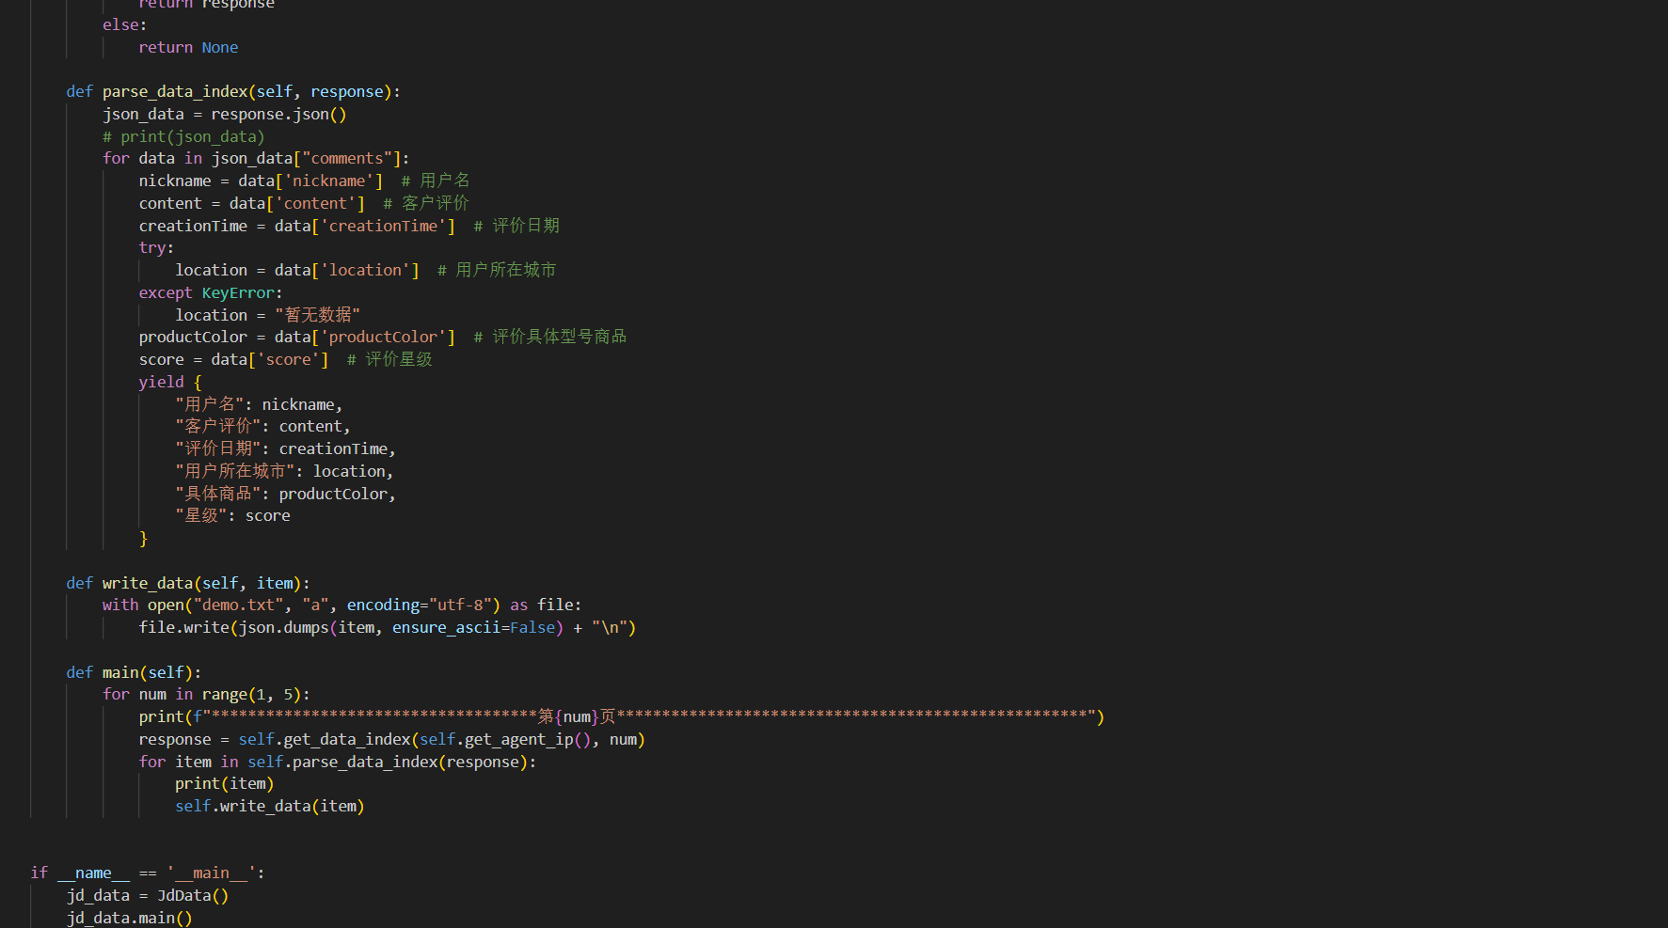This screenshot has width=1668, height=928.
Task: Click the parse_data_index function name
Action: click(175, 91)
